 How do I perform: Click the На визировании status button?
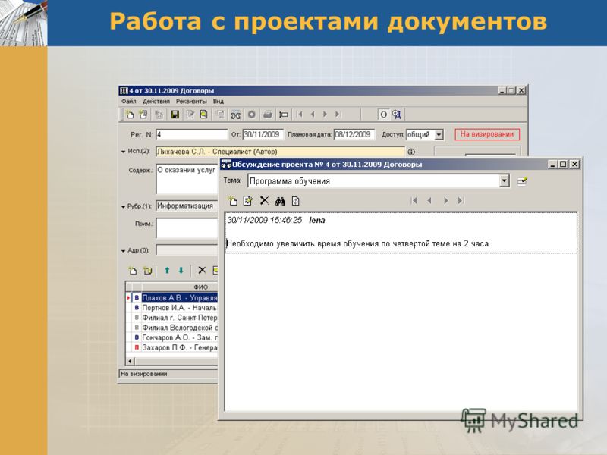487,134
